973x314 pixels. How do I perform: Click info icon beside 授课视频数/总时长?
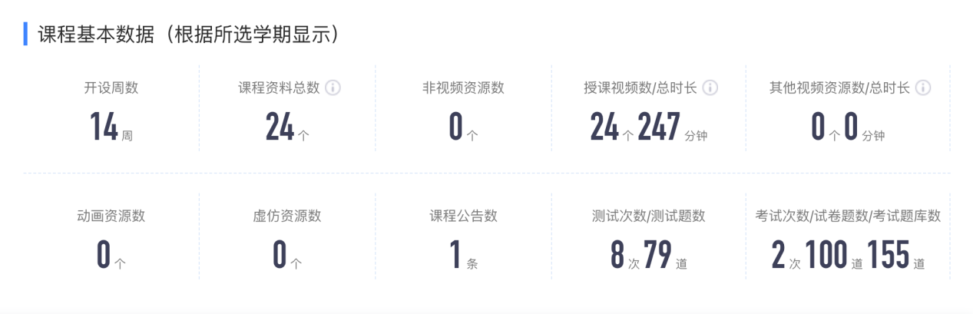[710, 88]
